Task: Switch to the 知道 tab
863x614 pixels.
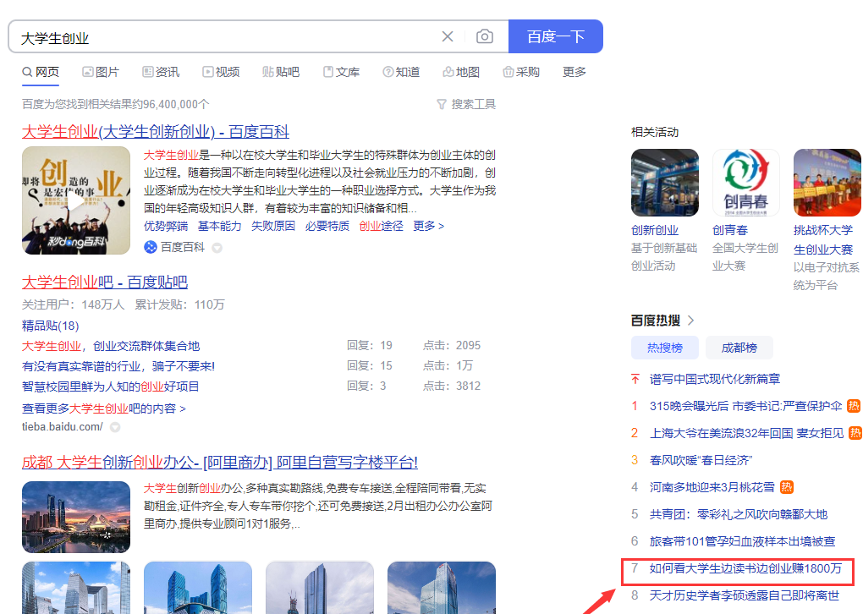Action: 401,72
